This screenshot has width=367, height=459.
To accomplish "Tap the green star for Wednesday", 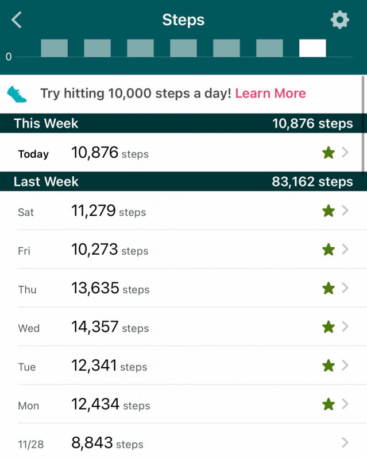I will pyautogui.click(x=328, y=327).
